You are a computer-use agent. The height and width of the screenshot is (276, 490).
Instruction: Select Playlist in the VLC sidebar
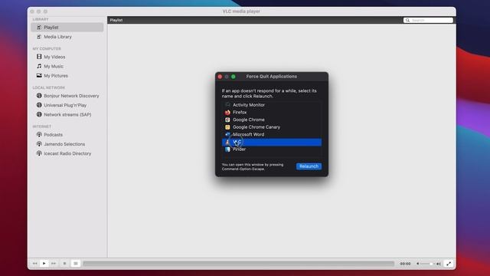point(67,28)
